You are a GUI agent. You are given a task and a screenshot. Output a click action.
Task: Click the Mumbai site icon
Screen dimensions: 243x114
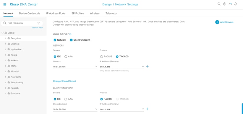click(x=9, y=72)
